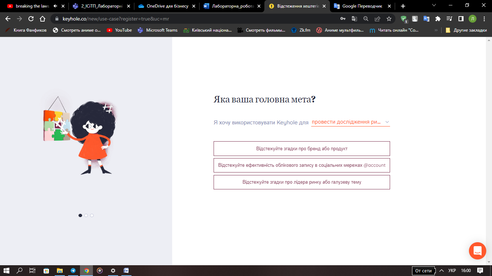This screenshot has width=492, height=276.
Task: Open the Intercom chat bubble
Action: 478,250
